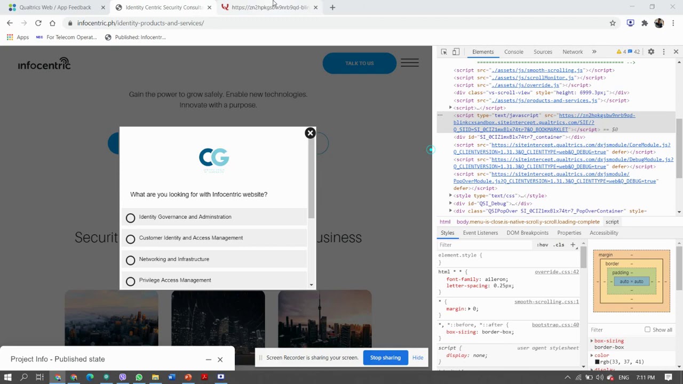Hide the screen sharing notification bar
This screenshot has width=683, height=384.
[x=418, y=358]
